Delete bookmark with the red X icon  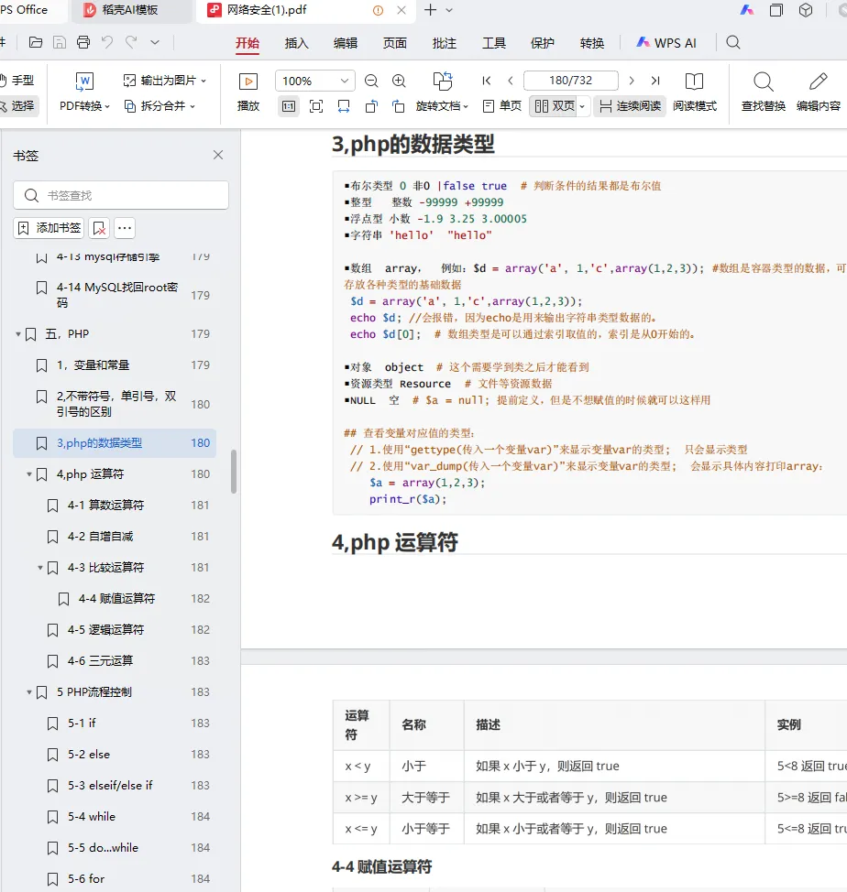(99, 228)
